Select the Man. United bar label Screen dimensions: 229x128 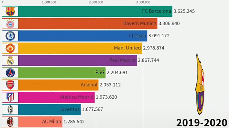[127, 48]
